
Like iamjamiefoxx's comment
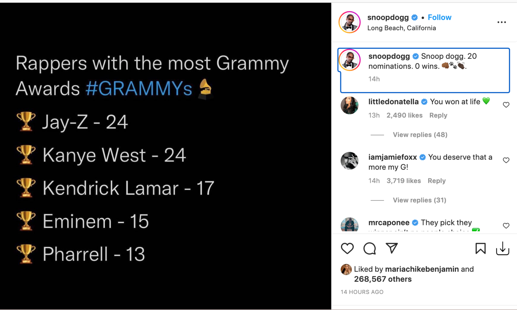pos(506,160)
